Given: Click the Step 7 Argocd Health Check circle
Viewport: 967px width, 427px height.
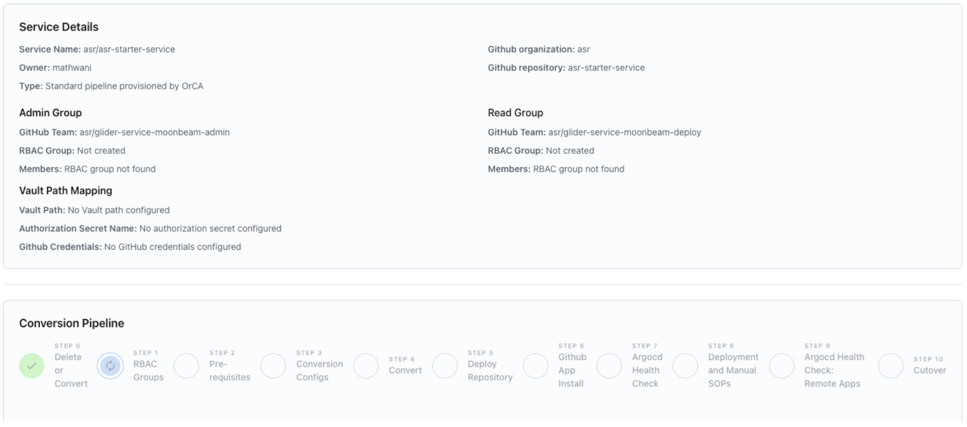Looking at the screenshot, I should (609, 366).
